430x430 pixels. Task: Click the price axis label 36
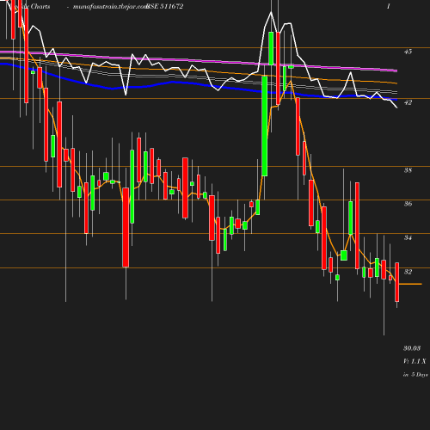pyautogui.click(x=408, y=204)
